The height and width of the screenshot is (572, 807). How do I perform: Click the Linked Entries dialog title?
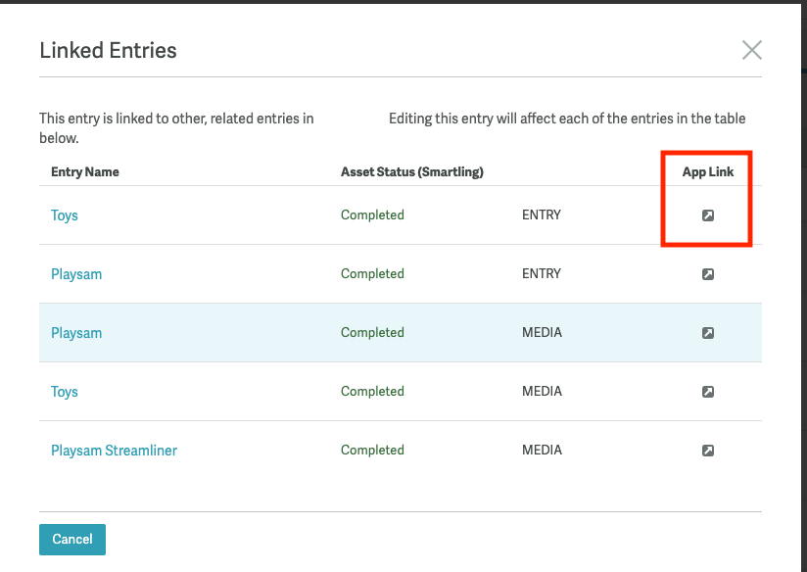(108, 51)
